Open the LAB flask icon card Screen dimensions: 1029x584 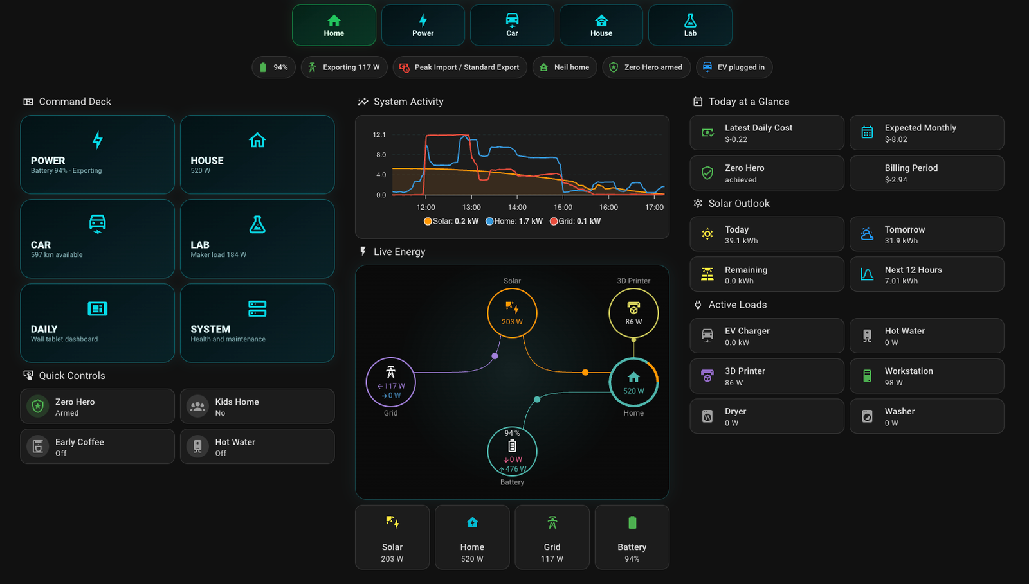(x=257, y=224)
